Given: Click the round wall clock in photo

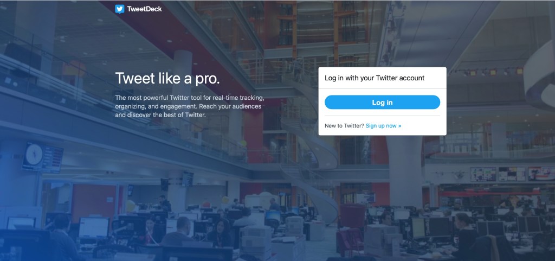Looking at the screenshot, I should tap(34, 155).
